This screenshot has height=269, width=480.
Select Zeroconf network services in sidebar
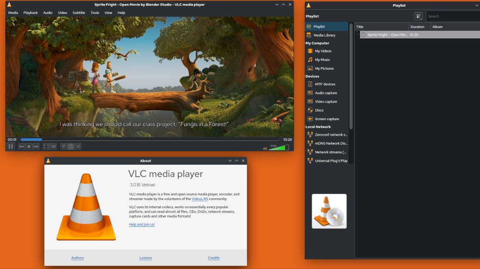click(326, 134)
